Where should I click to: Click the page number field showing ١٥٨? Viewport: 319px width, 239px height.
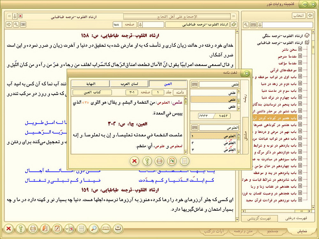117,25
